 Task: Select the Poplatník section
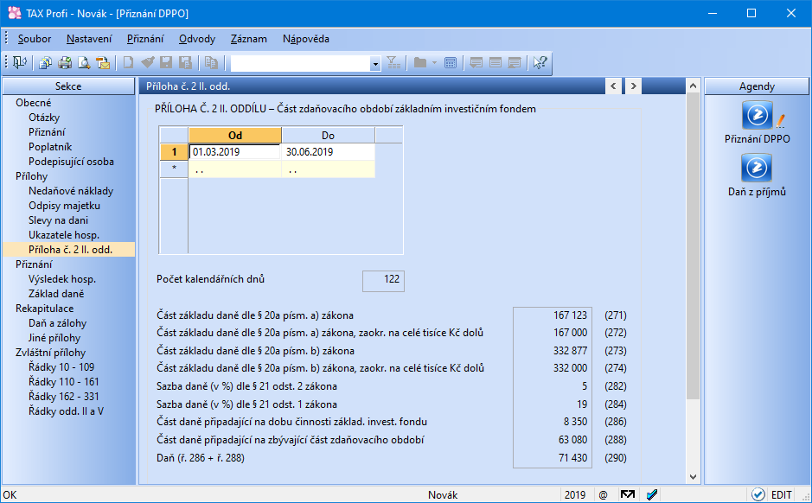(50, 147)
